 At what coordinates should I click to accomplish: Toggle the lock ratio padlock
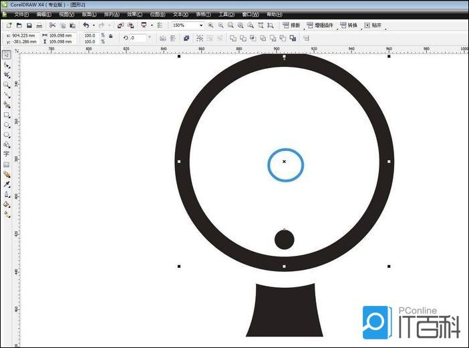coord(110,36)
